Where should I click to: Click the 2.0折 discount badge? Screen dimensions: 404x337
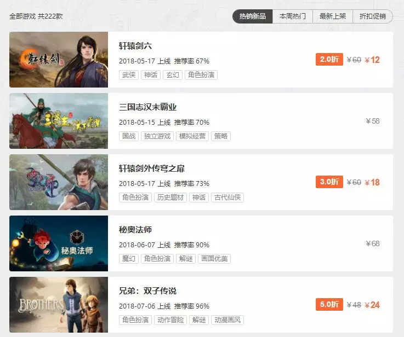pos(329,60)
